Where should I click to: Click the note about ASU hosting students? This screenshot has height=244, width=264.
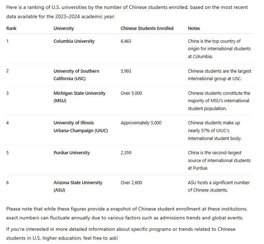(x=219, y=186)
